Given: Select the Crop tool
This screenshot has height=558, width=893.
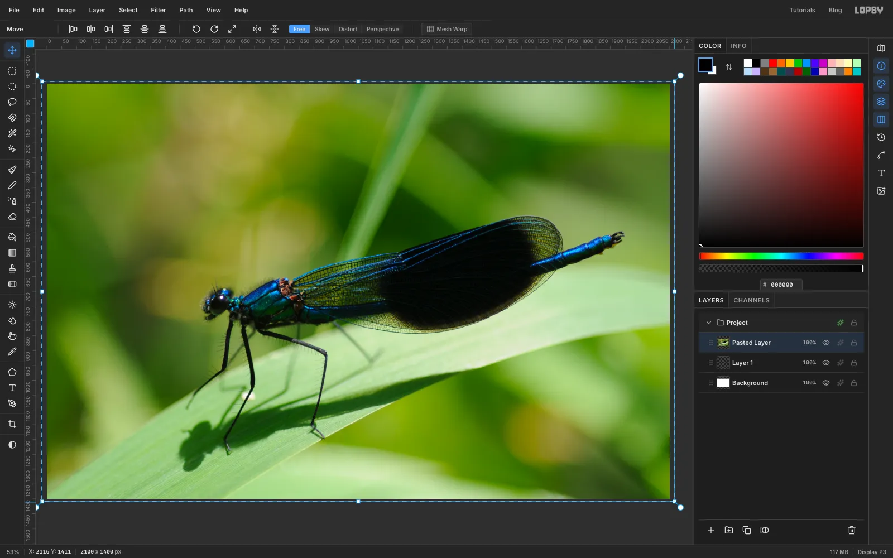Looking at the screenshot, I should pos(12,425).
